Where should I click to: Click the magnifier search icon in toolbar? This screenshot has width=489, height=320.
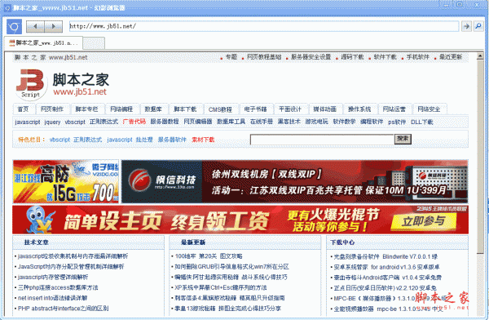coord(478,26)
